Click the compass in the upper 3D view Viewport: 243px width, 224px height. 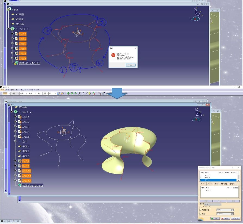point(196,14)
